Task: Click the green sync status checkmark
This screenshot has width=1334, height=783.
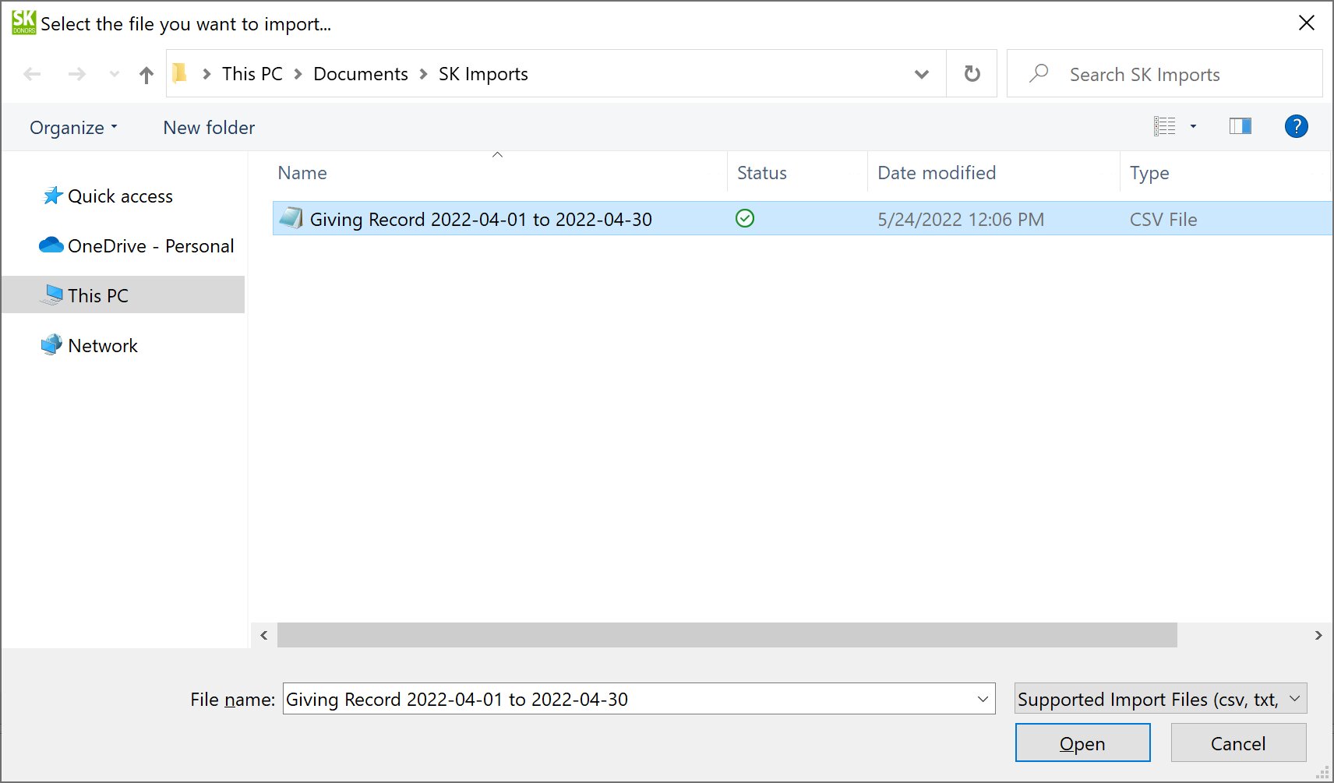Action: coord(744,219)
